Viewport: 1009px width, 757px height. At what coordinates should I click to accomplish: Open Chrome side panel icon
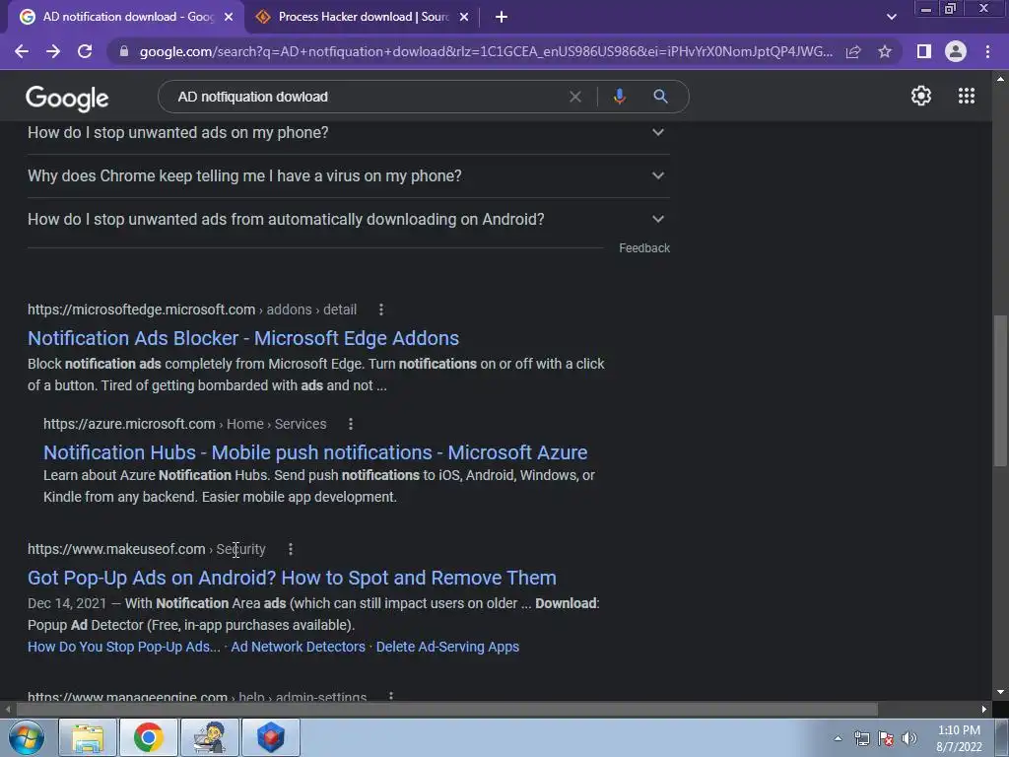pos(924,51)
